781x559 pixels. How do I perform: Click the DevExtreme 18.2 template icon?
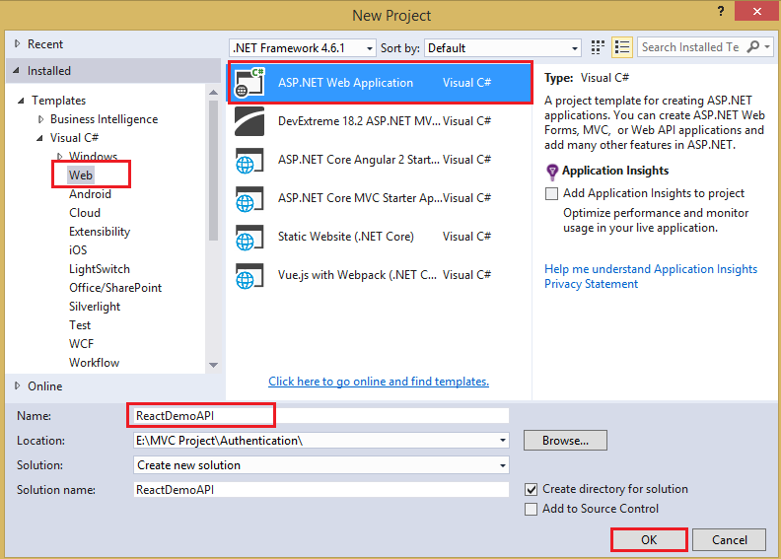249,121
